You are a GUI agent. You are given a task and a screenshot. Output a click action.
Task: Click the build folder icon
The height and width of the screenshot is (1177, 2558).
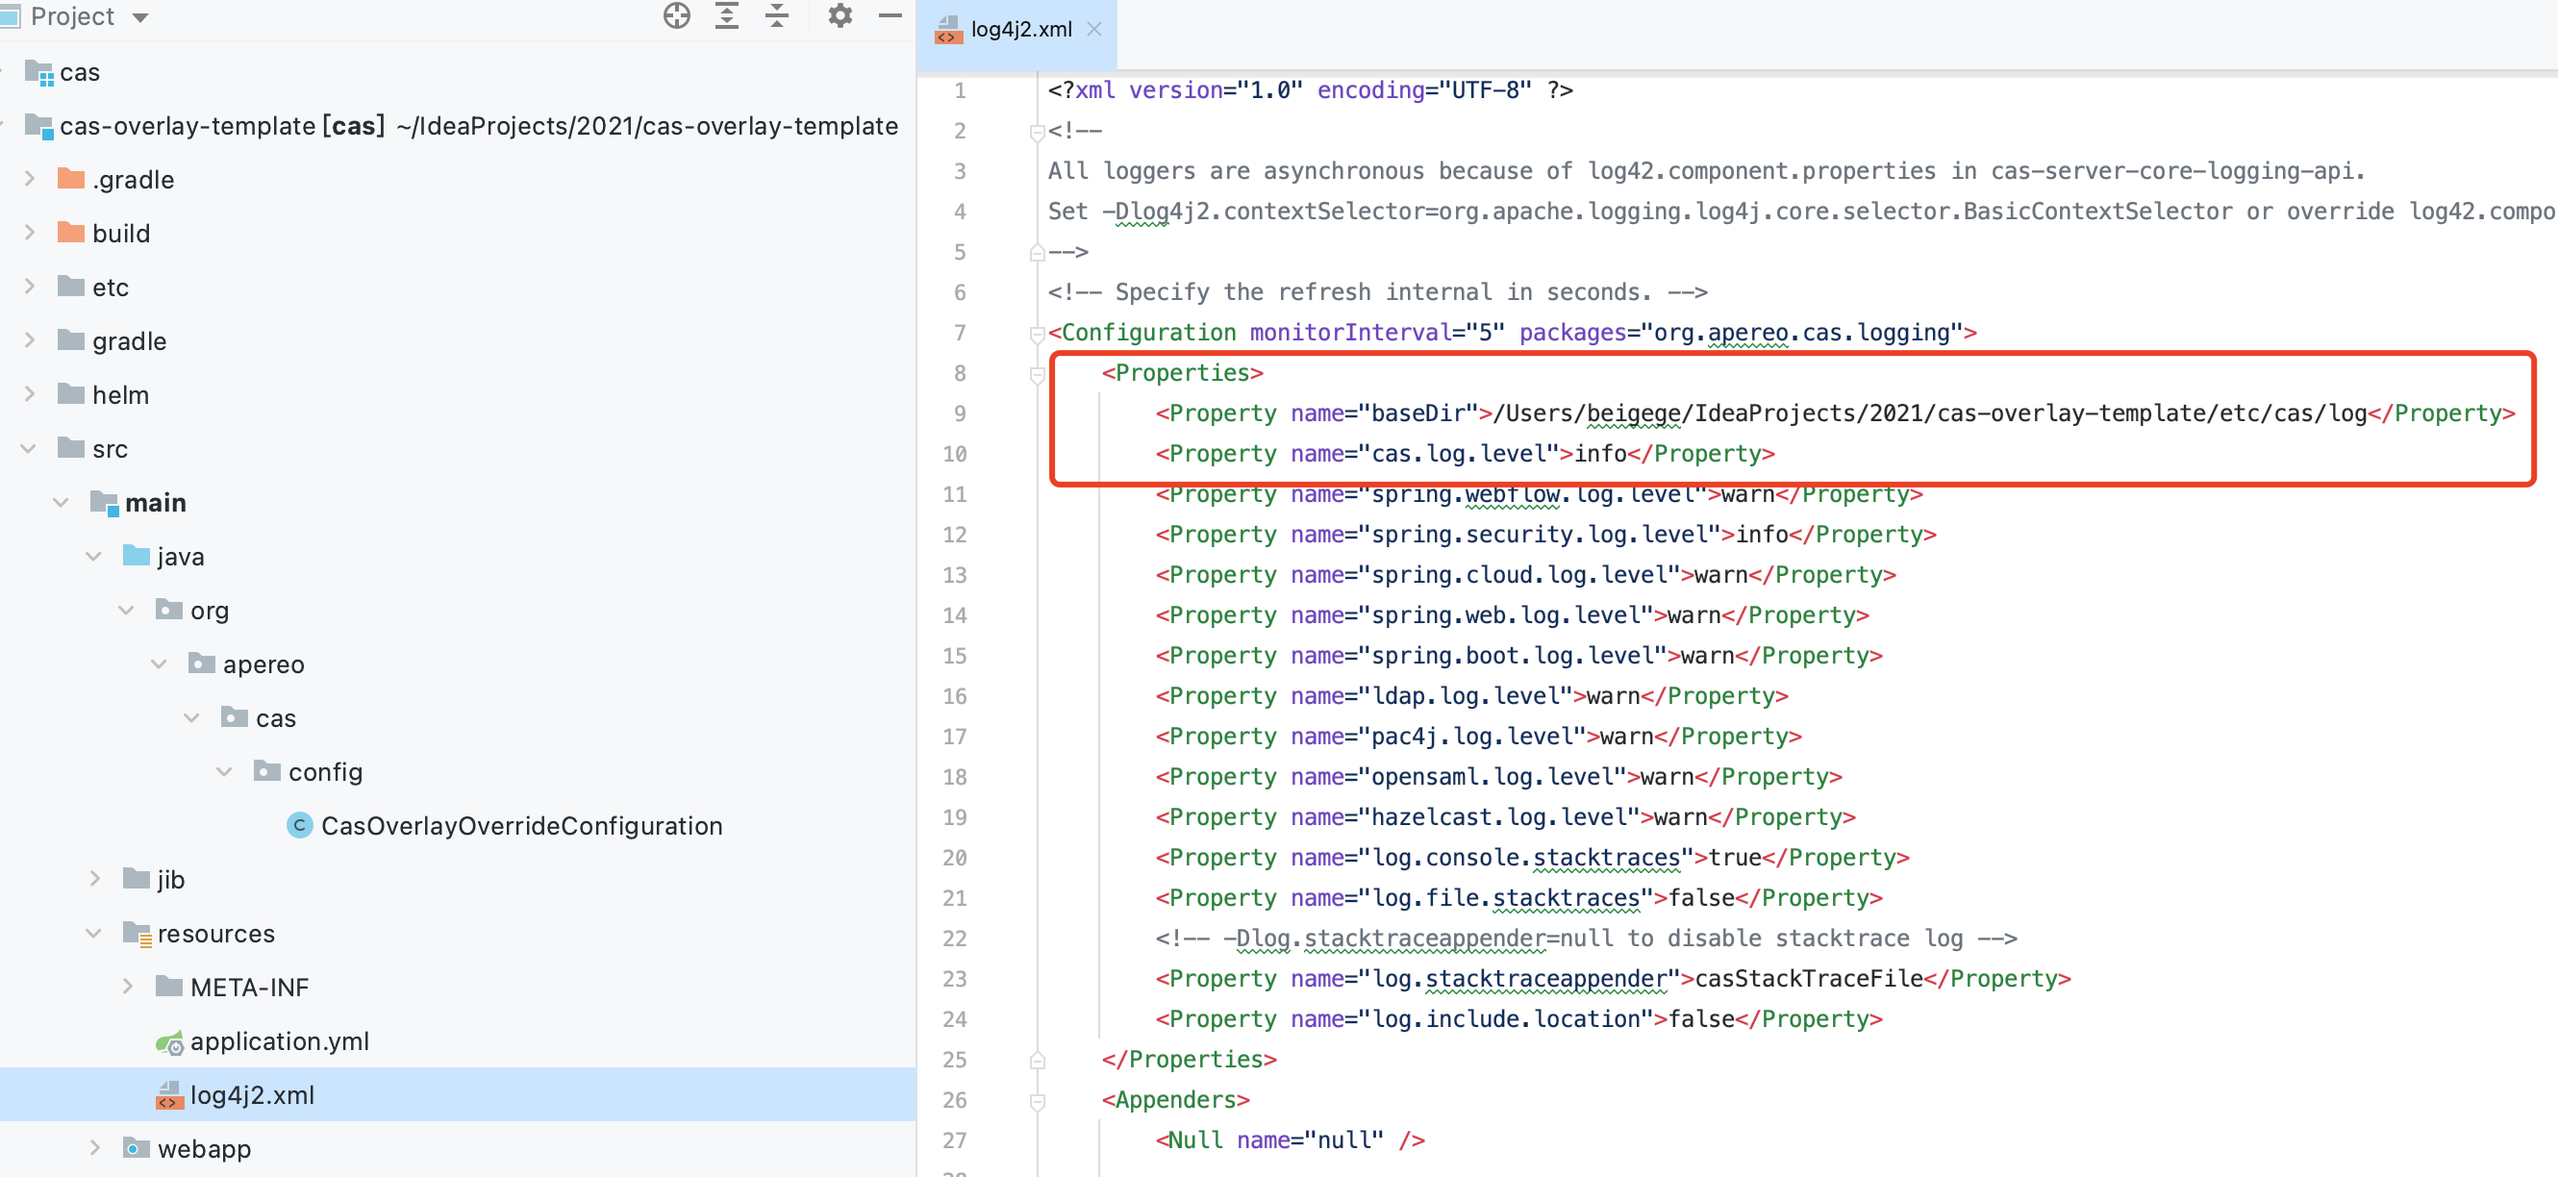71,233
